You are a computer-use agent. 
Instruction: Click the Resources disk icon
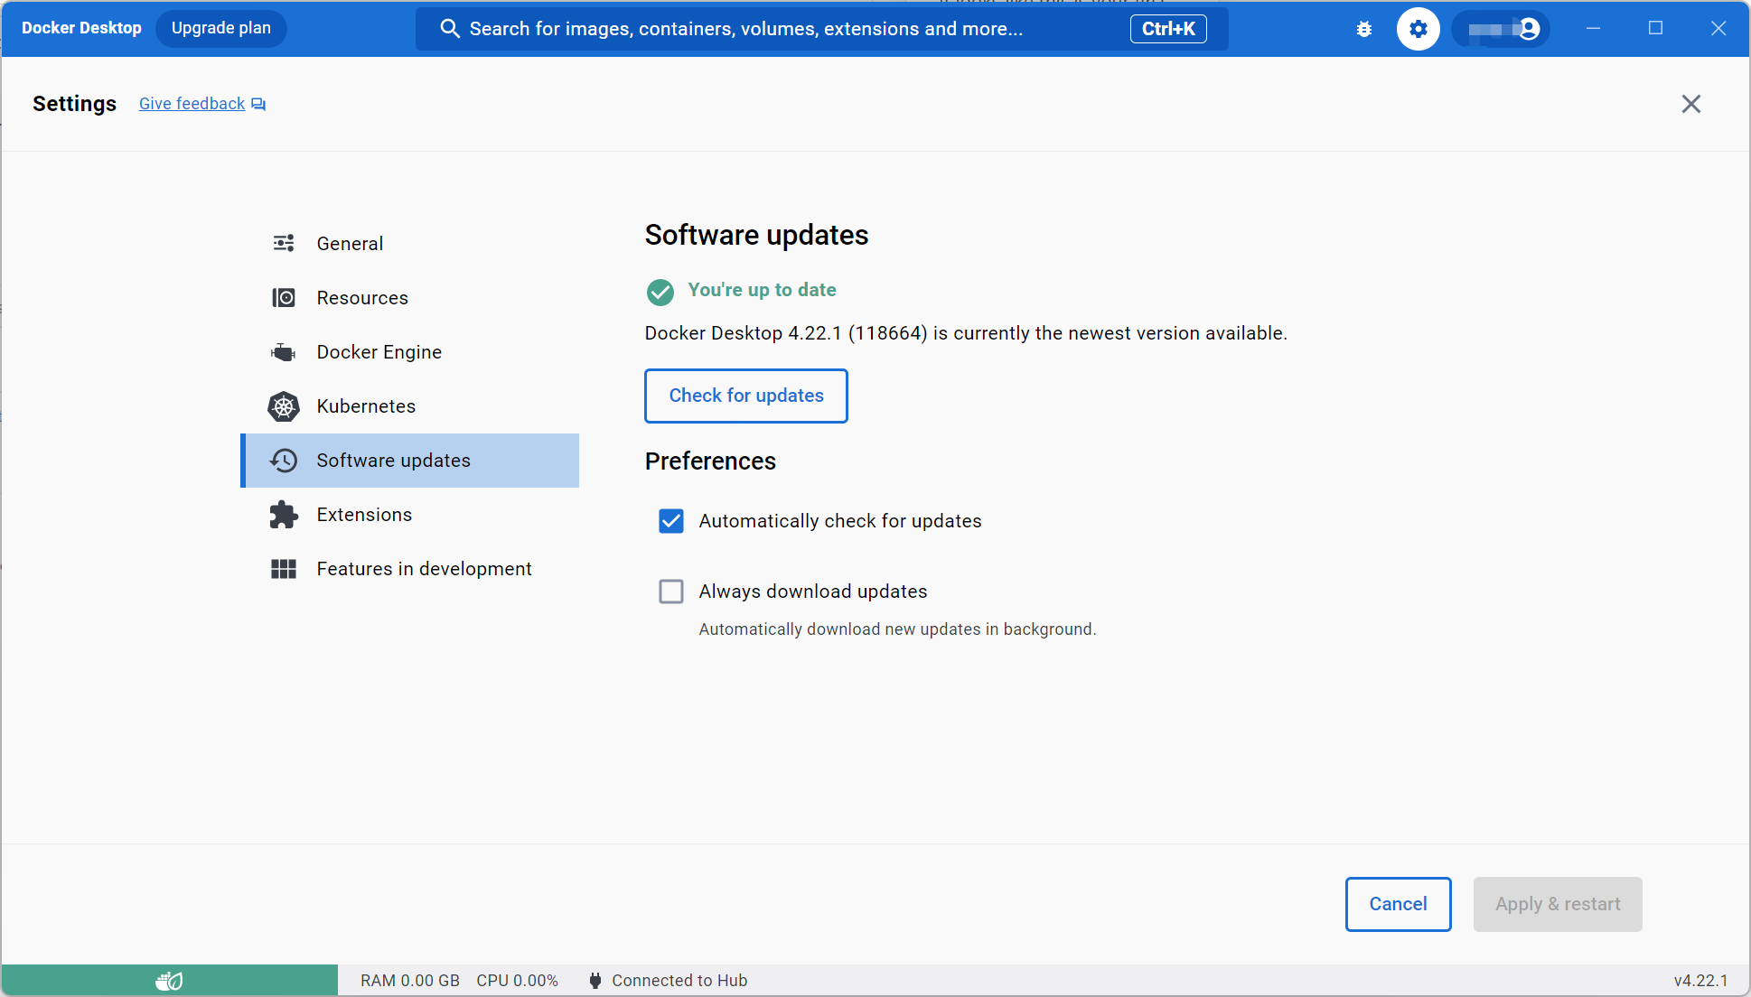point(284,297)
